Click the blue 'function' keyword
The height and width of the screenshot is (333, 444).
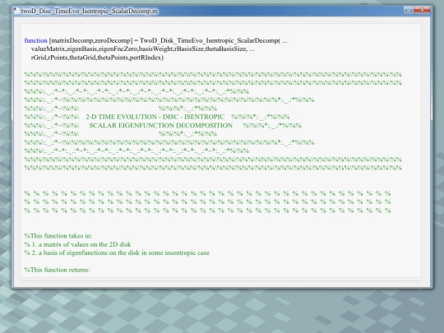click(35, 40)
